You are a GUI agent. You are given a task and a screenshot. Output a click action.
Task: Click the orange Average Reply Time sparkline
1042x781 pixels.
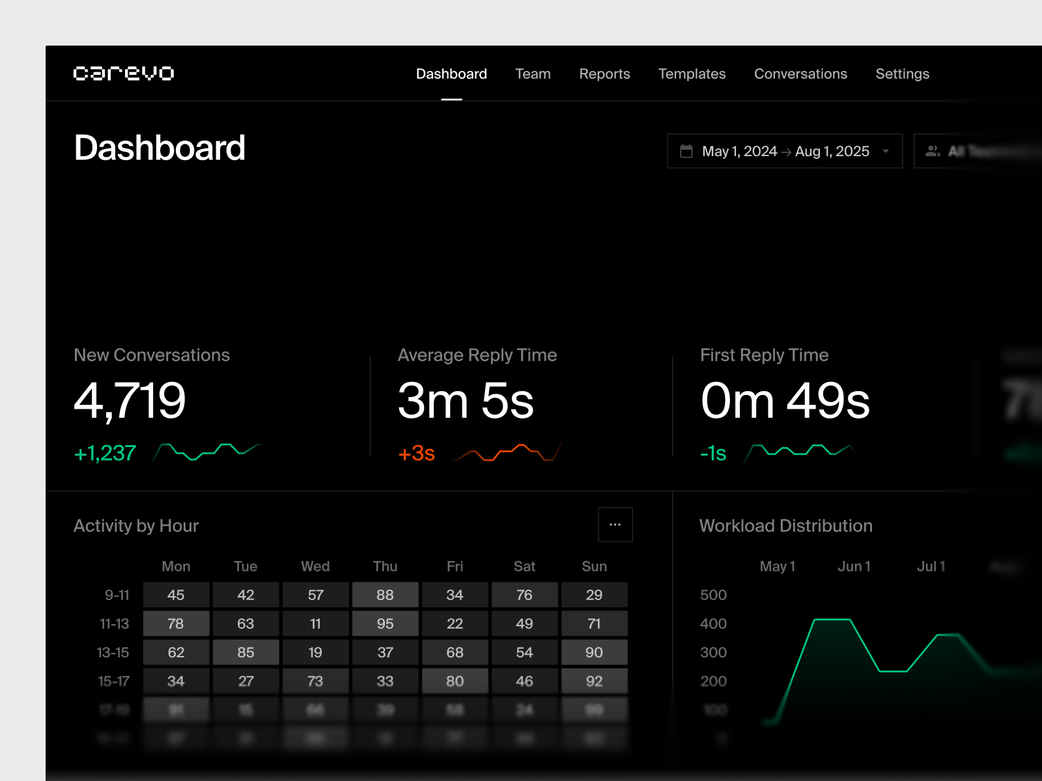point(508,451)
